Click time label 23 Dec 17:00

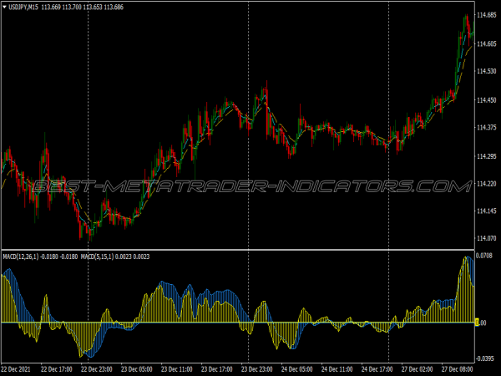pos(216,369)
